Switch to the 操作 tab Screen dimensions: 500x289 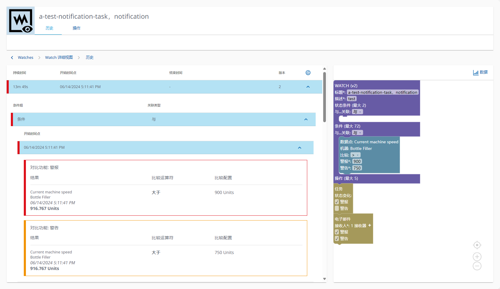pyautogui.click(x=77, y=28)
